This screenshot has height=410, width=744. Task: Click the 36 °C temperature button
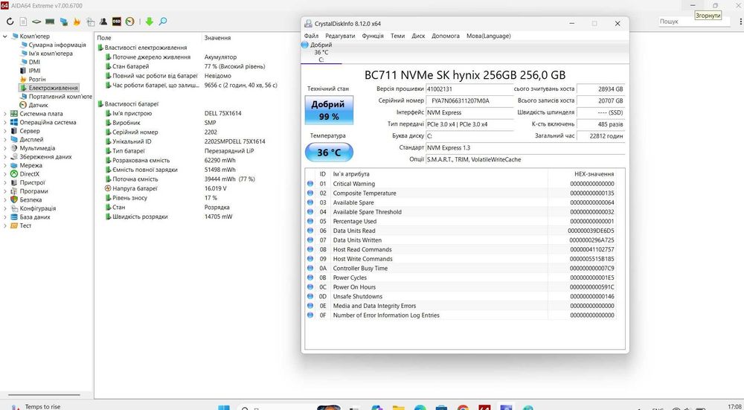coord(329,153)
